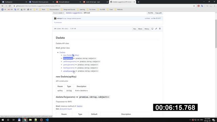This screenshot has width=217, height=122.
Task: Open the GT translate bookmark
Action: [17, 9]
